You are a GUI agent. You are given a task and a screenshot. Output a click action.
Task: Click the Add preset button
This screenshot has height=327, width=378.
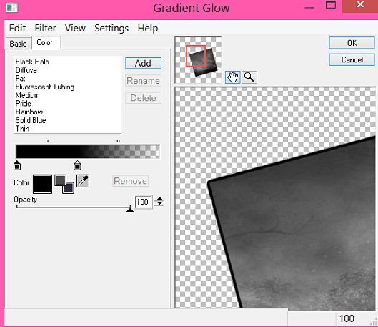click(x=143, y=63)
